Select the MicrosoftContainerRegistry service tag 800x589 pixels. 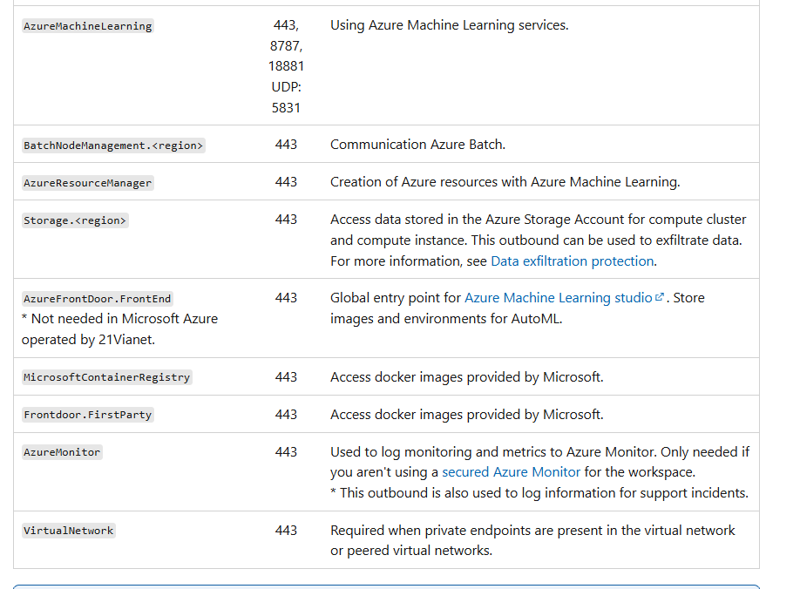[106, 377]
